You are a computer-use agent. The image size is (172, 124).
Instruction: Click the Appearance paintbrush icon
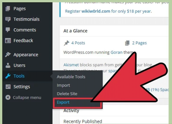point(8,55)
